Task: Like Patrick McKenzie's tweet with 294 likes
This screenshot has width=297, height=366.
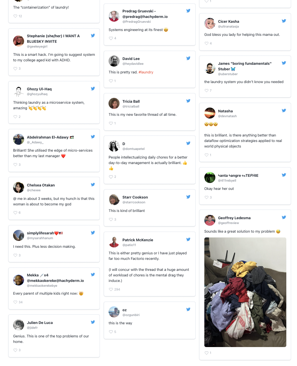Action: point(111,289)
